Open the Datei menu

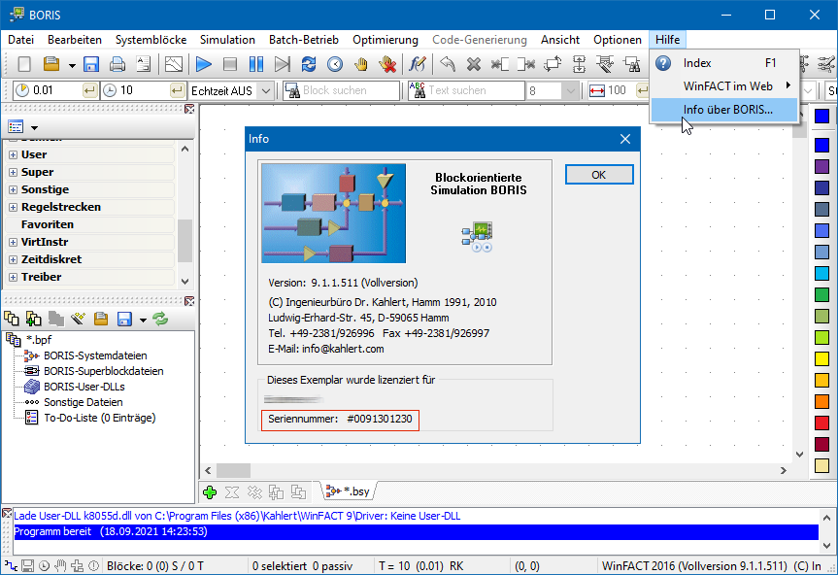20,40
